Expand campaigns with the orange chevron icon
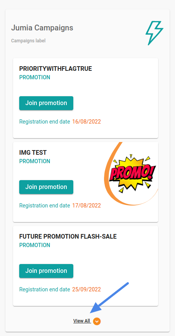 coord(97,321)
